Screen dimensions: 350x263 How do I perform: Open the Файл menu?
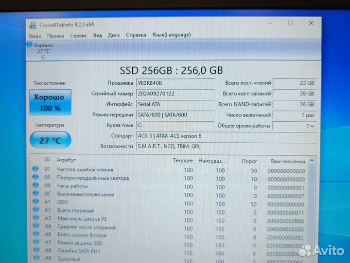tap(35, 36)
